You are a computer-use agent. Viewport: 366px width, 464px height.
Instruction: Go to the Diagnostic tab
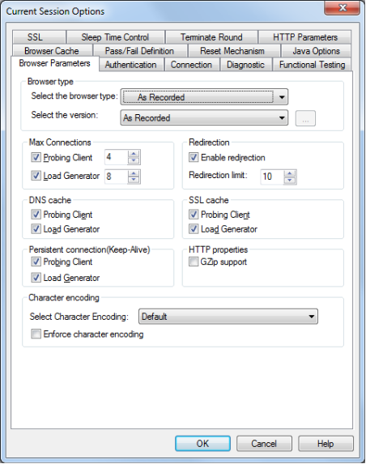pos(245,65)
